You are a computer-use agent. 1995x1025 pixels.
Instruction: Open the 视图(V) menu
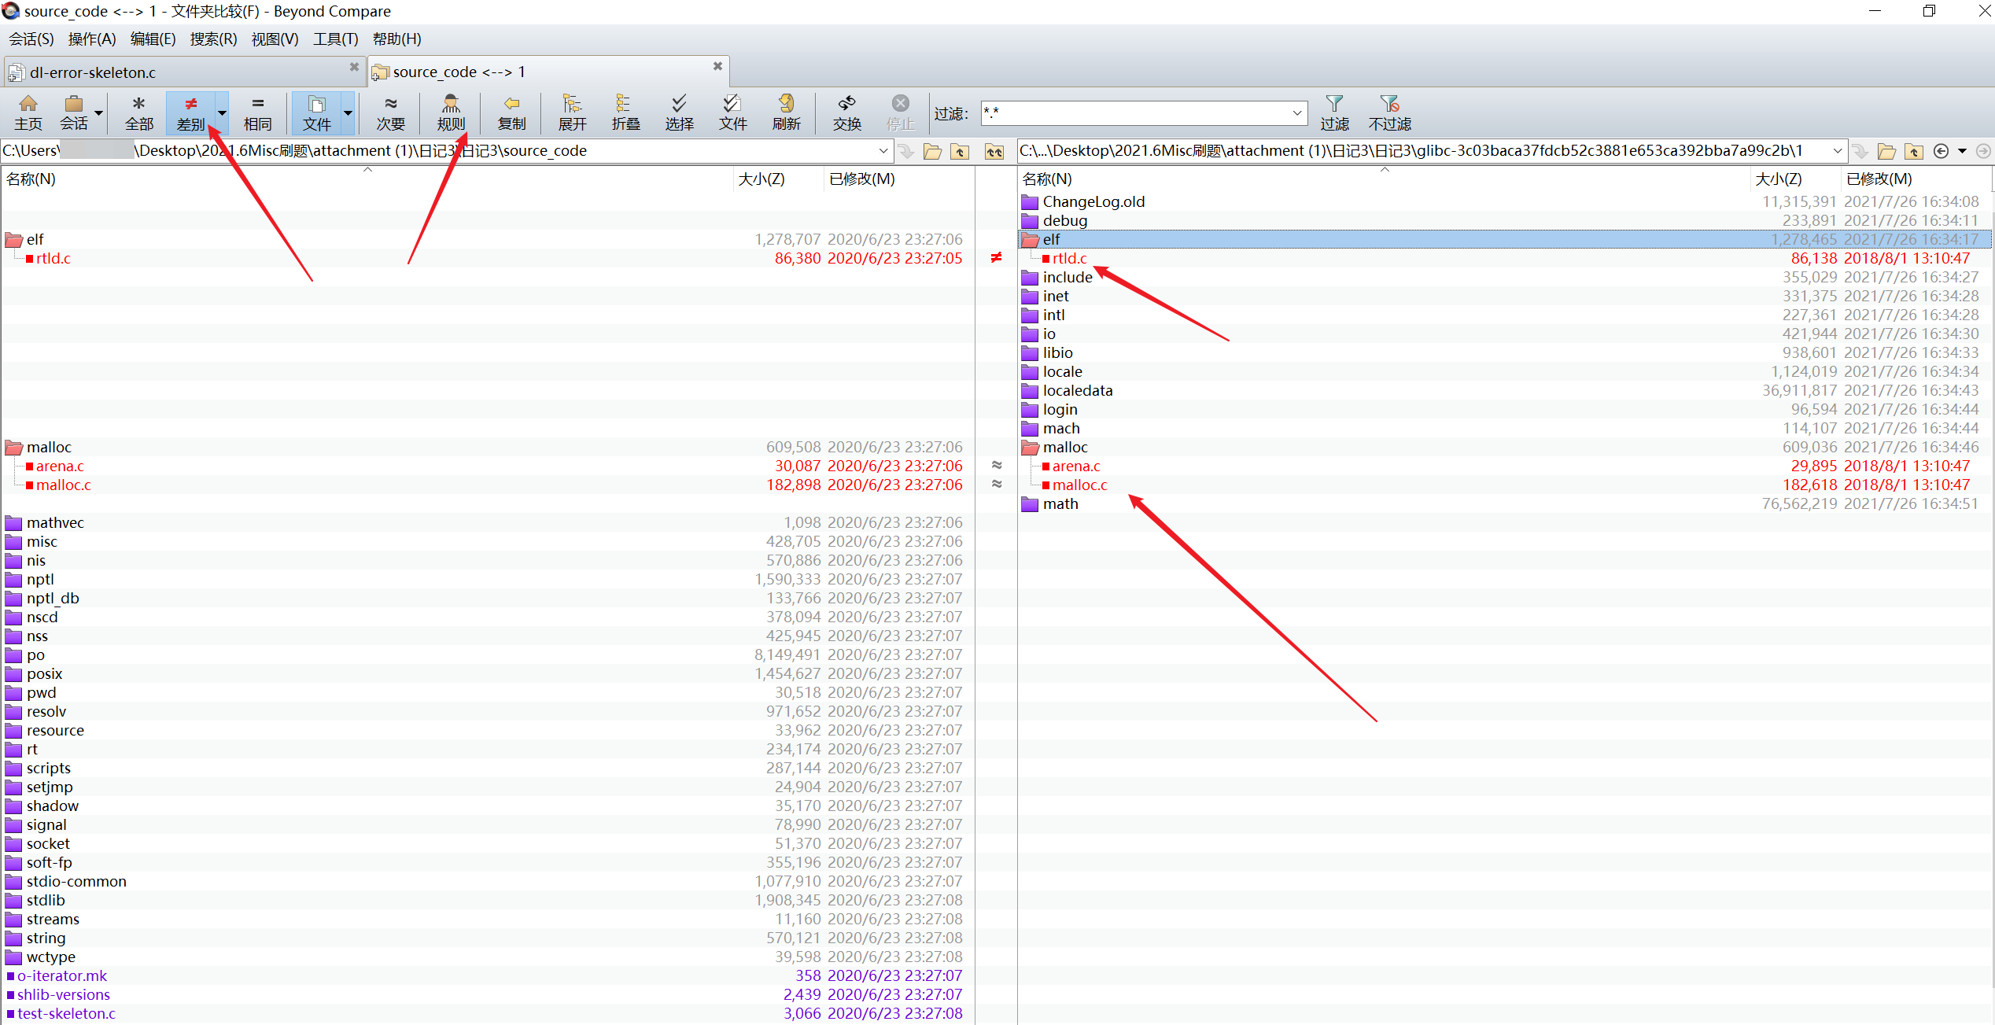(275, 39)
